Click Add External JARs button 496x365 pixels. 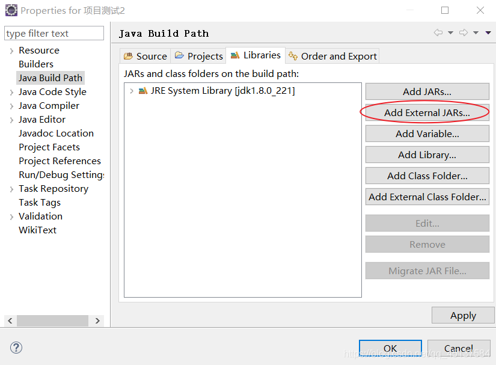(427, 112)
